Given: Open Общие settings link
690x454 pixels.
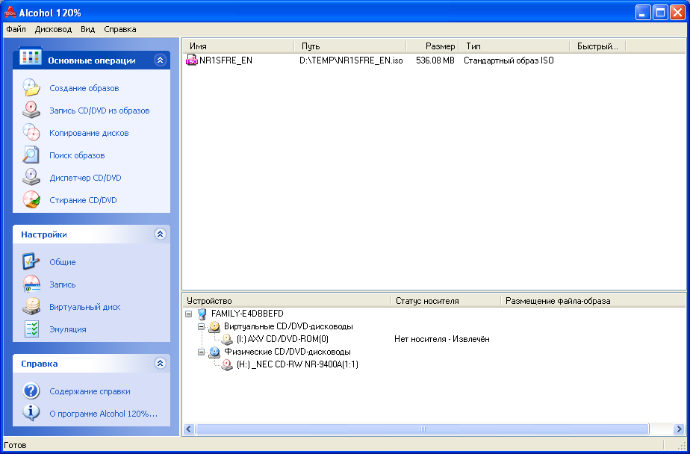Looking at the screenshot, I should [63, 262].
